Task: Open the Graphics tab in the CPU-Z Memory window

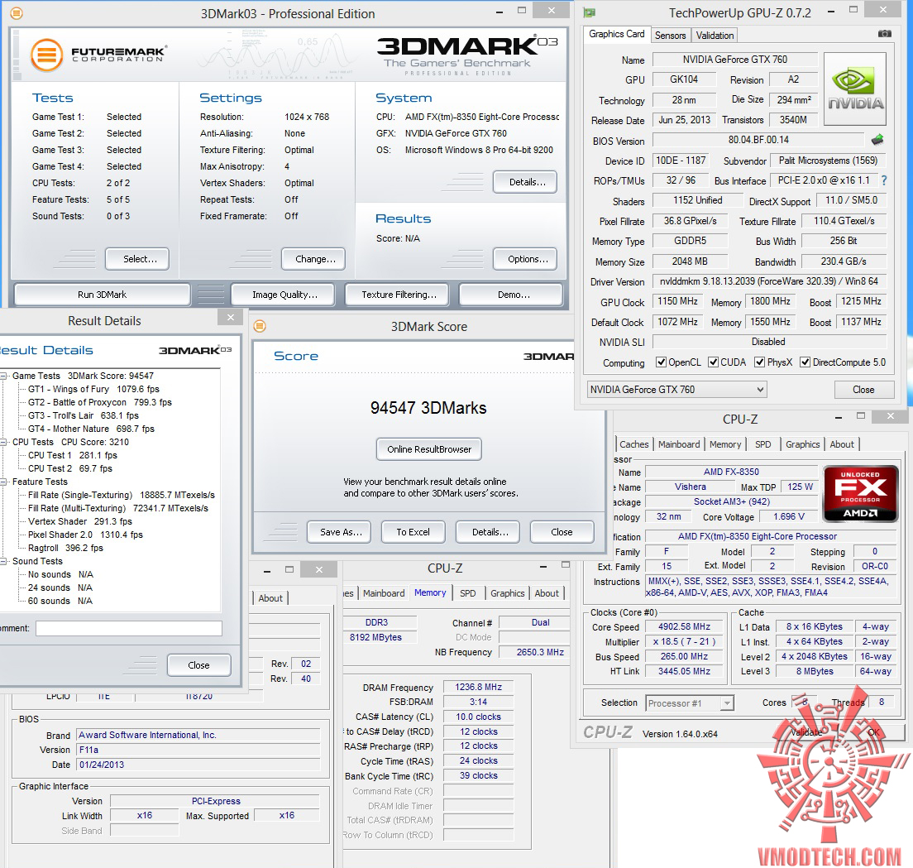Action: [x=507, y=593]
